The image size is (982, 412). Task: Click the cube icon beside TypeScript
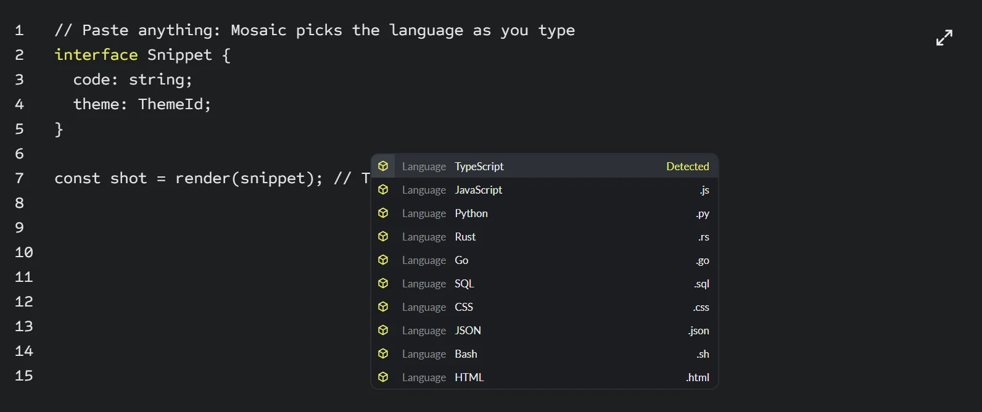pos(383,167)
